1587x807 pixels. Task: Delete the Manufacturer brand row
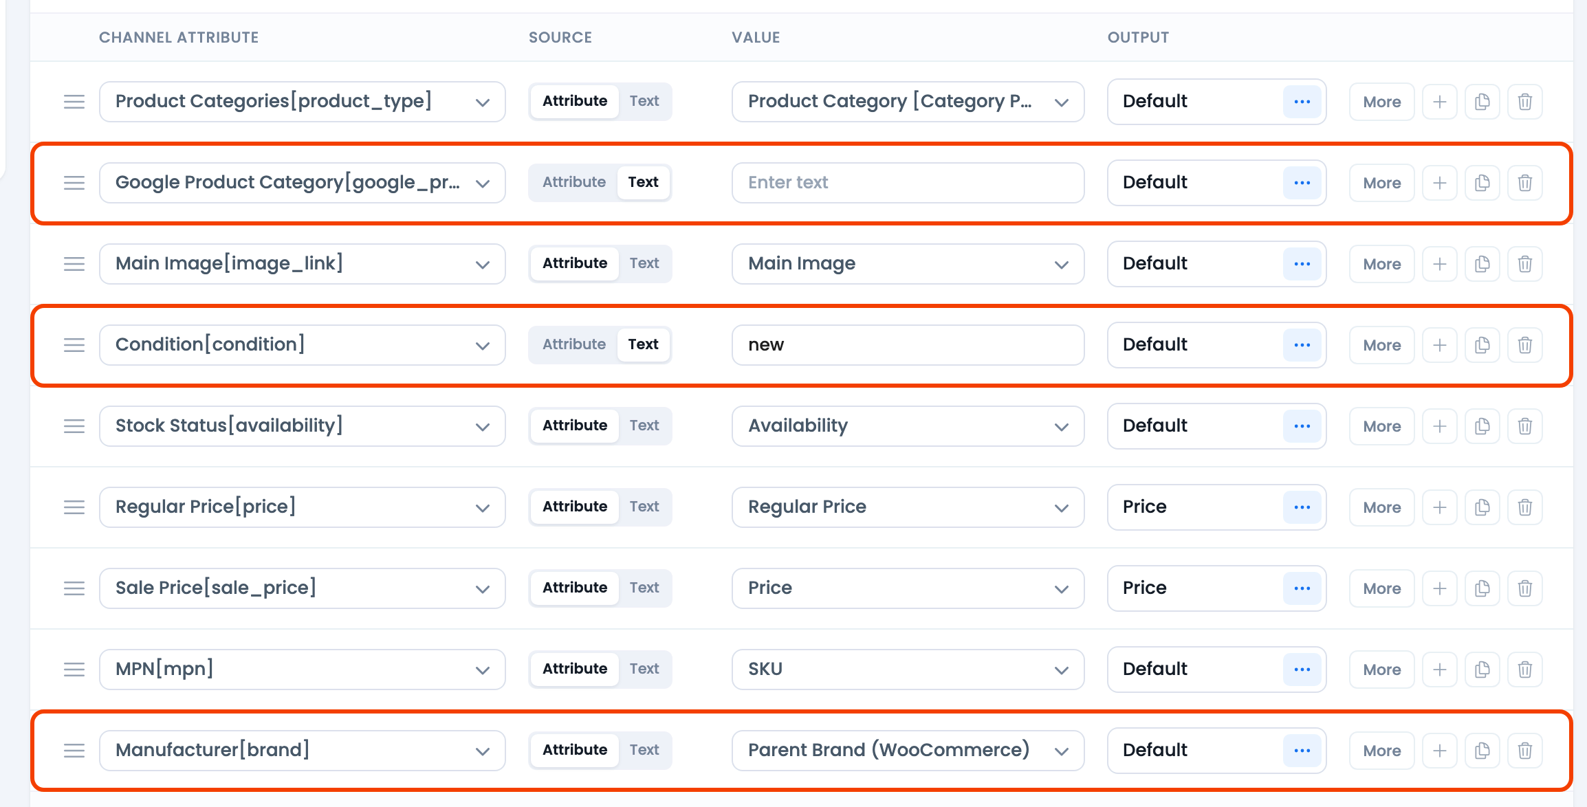(x=1524, y=751)
